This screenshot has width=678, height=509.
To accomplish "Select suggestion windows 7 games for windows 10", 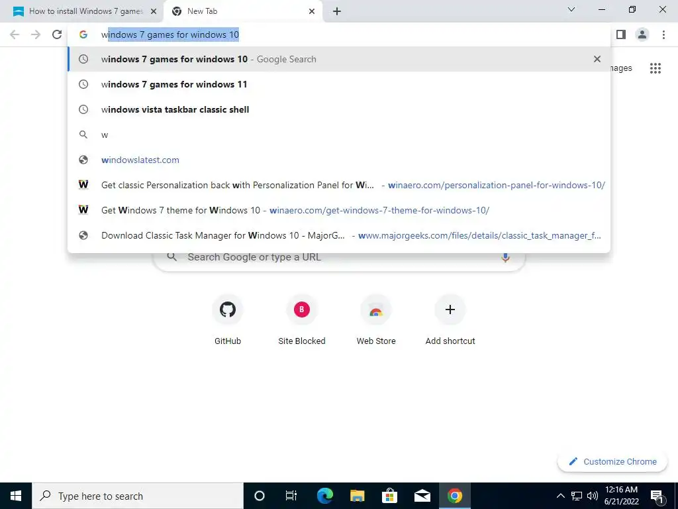I will tap(339, 59).
